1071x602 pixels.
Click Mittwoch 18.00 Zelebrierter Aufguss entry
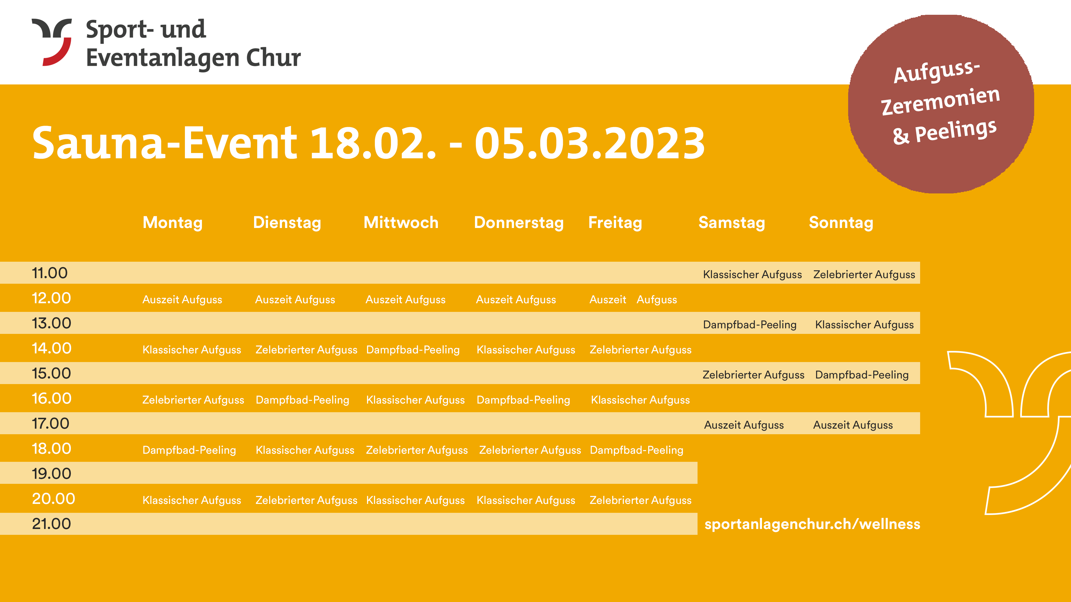click(417, 450)
